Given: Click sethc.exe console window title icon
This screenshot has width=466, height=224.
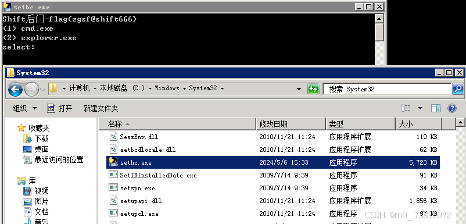Looking at the screenshot, I should pyautogui.click(x=7, y=6).
